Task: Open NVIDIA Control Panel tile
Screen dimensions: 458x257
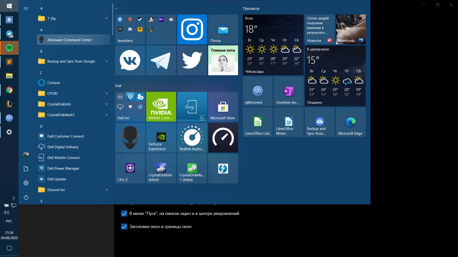Action: (161, 107)
